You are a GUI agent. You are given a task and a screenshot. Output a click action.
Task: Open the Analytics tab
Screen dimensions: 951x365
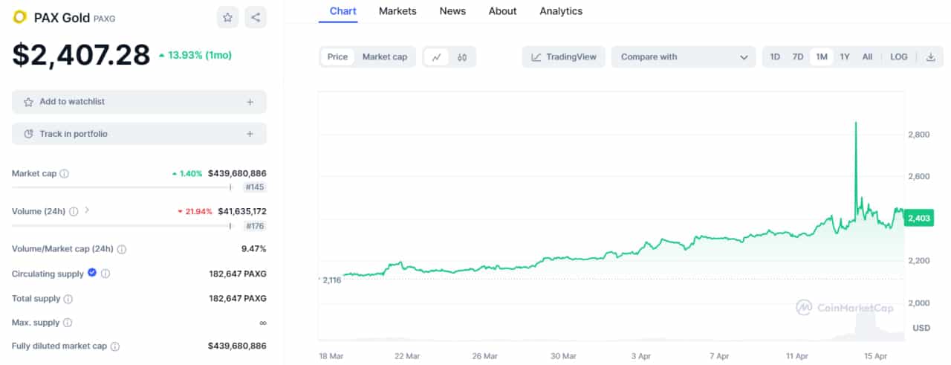pyautogui.click(x=561, y=11)
